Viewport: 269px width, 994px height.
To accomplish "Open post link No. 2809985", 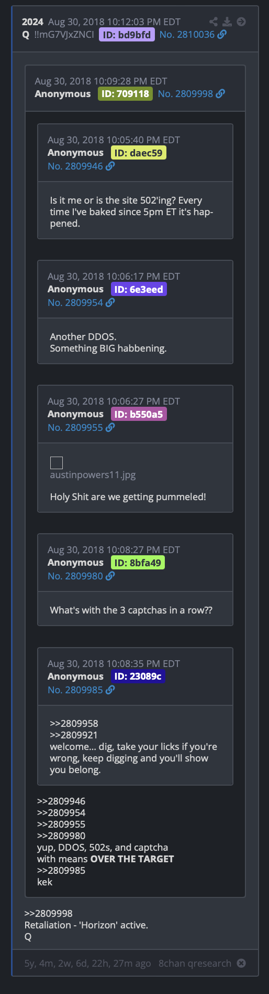I will [x=75, y=690].
